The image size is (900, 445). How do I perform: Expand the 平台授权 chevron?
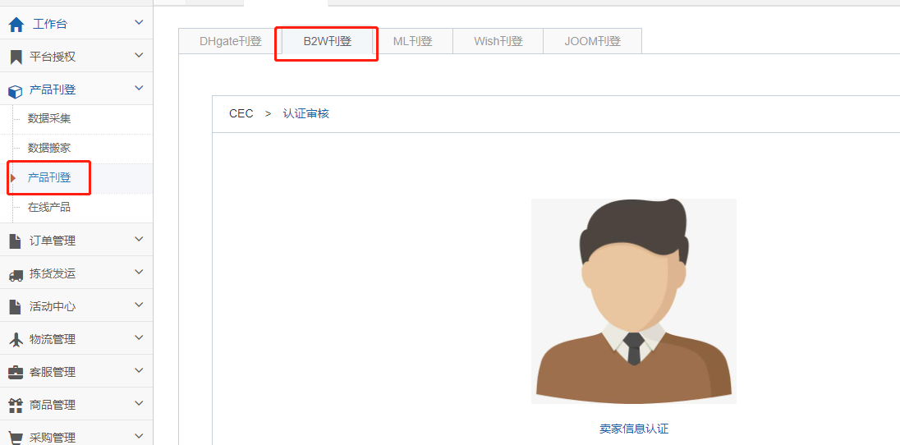click(x=138, y=55)
